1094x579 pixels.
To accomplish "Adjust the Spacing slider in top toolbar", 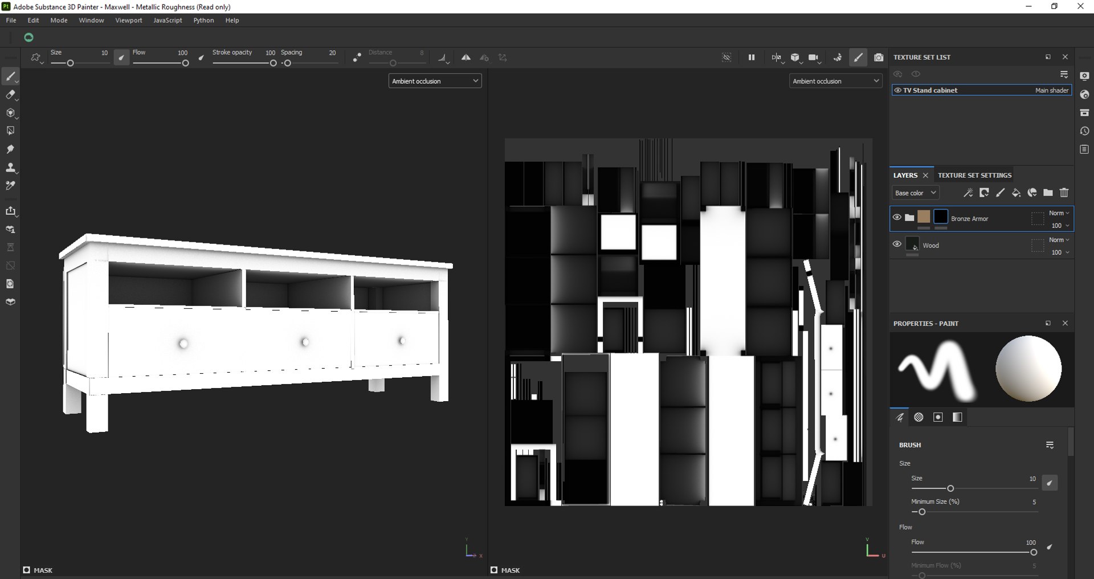I will tap(310, 63).
